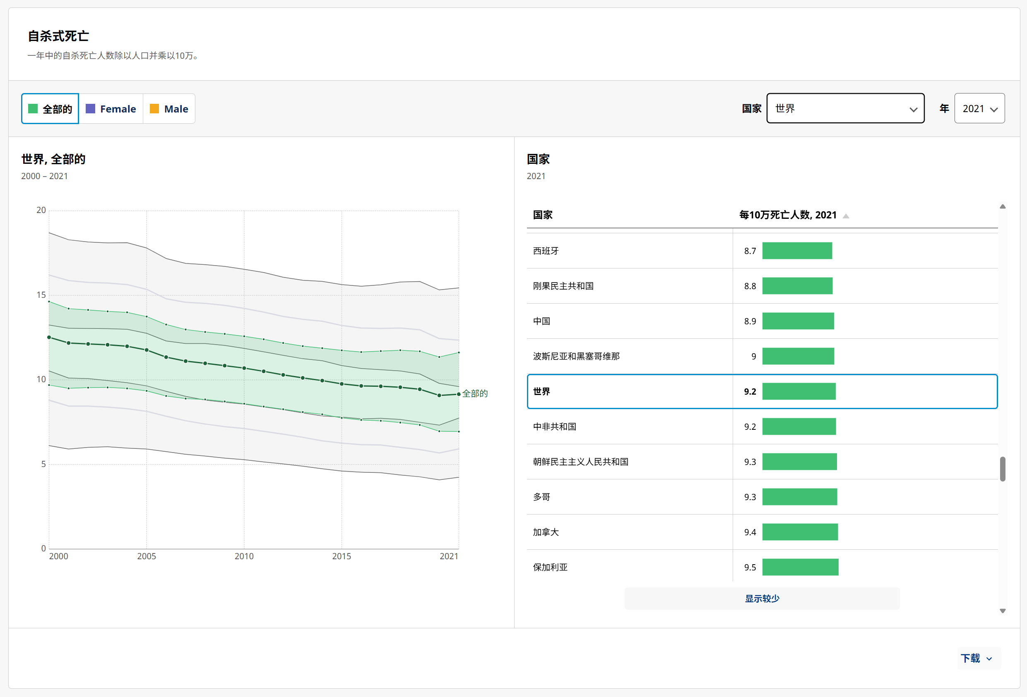
Task: Select the 刚果民主共和国 row
Action: pos(762,286)
